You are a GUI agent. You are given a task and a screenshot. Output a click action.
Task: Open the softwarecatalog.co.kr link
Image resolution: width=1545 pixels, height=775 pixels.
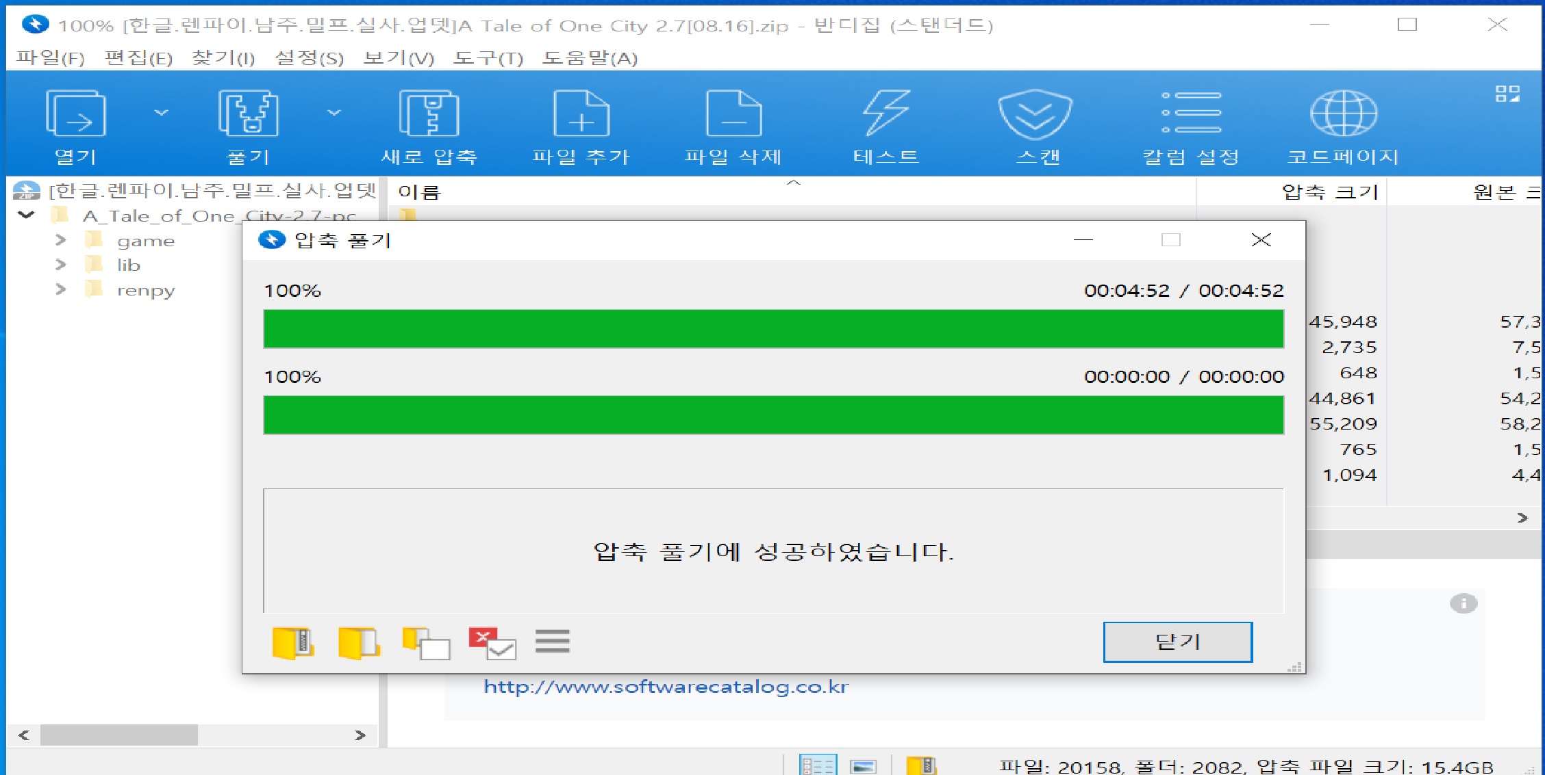(666, 687)
